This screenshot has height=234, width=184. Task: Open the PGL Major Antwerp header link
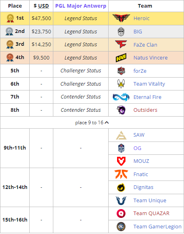(81, 6)
